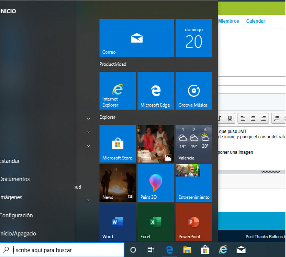Open the Internet Explorer taskbar icon

223,250
